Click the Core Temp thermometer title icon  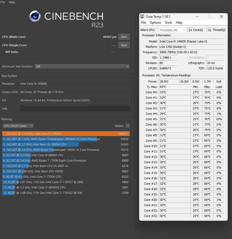tap(142, 16)
